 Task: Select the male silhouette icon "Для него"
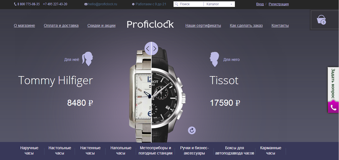(x=214, y=59)
